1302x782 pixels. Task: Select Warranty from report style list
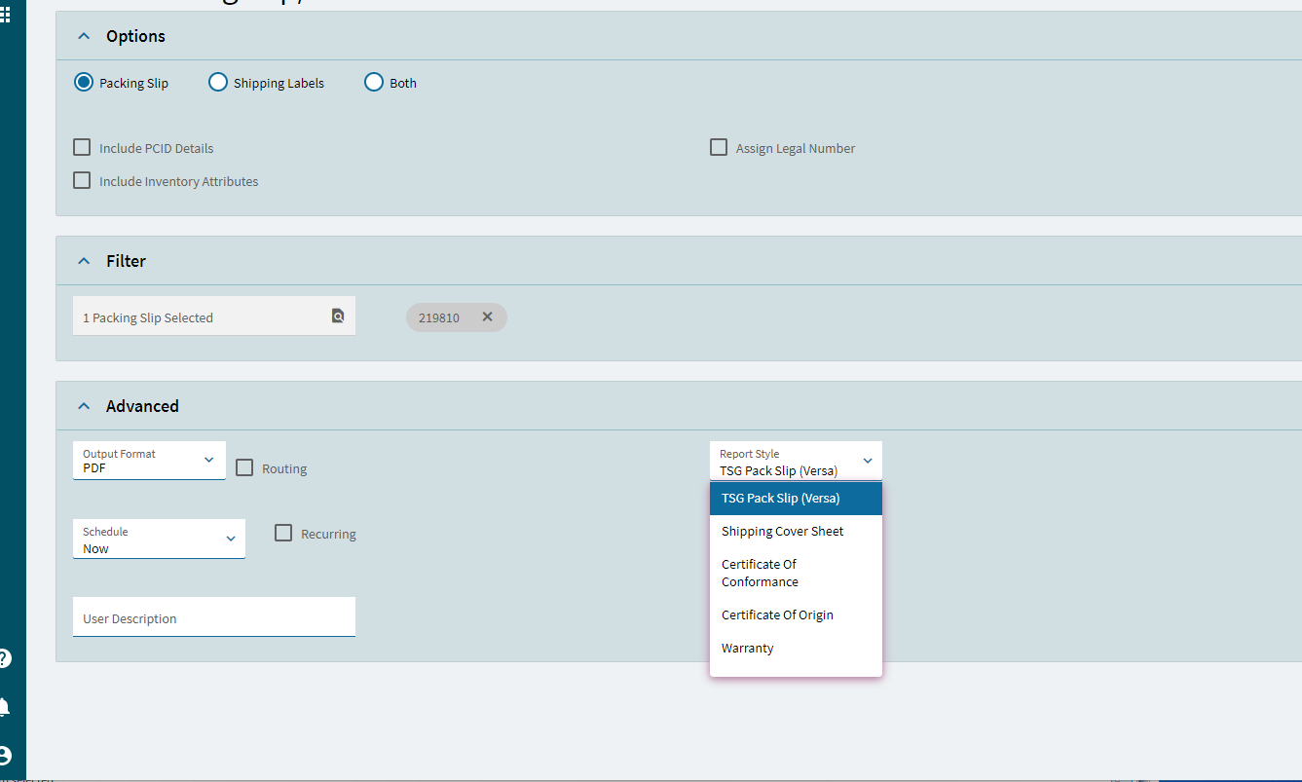(x=796, y=649)
